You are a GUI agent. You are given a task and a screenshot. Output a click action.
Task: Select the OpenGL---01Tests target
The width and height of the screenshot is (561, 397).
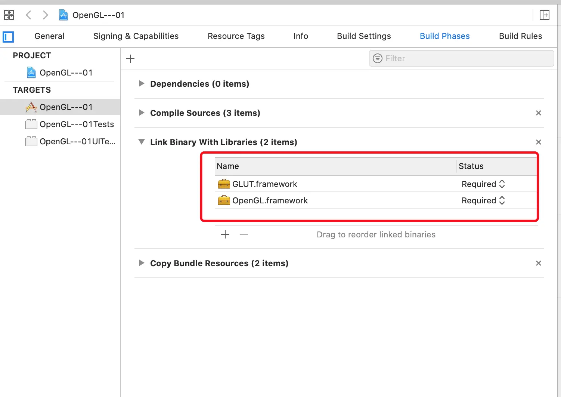click(x=77, y=124)
